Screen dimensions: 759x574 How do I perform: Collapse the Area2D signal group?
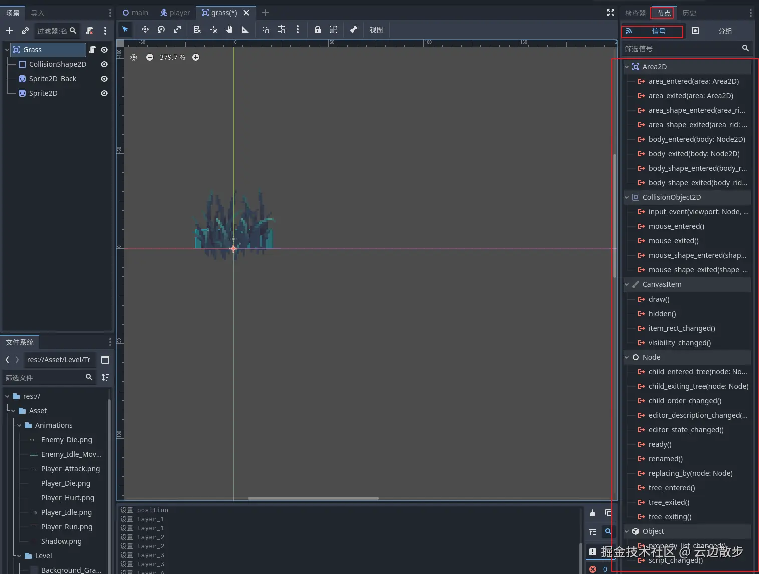[x=627, y=67]
